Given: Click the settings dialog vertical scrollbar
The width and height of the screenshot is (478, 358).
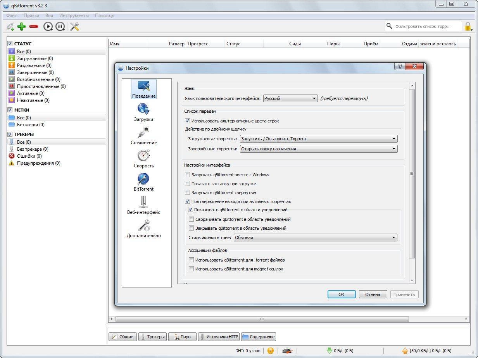Looking at the screenshot, I should (x=412, y=174).
